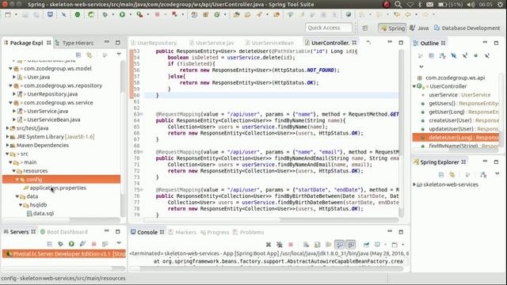Image resolution: width=507 pixels, height=285 pixels.
Task: Click Pin Console icon
Action: coord(366,245)
